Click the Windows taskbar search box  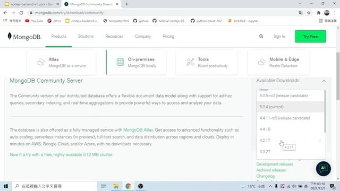point(55,186)
